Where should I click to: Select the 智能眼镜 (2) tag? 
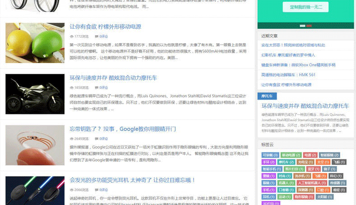(329, 155)
